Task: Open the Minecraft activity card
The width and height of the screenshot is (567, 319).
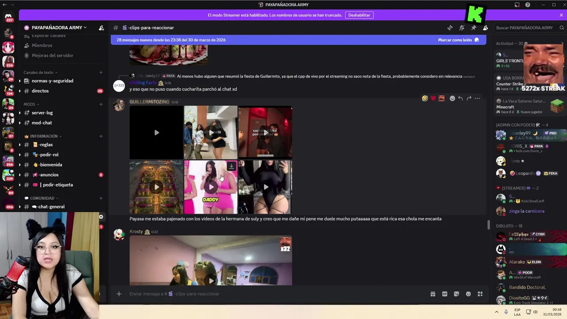Action: coord(530,107)
